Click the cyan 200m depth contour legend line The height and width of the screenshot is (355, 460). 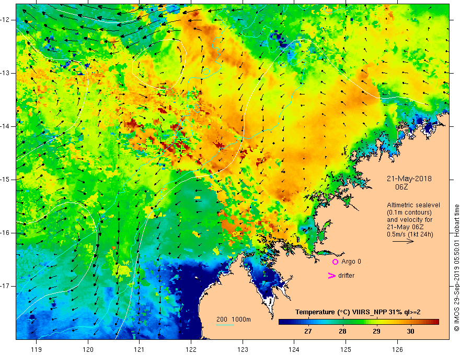click(x=225, y=325)
